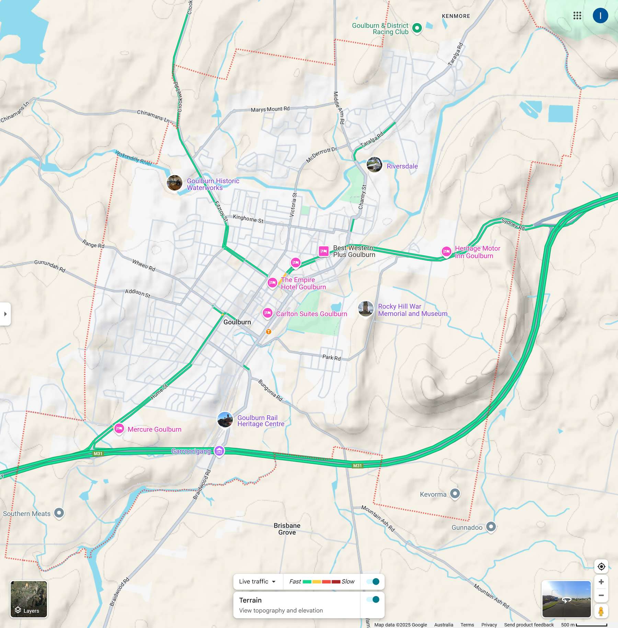Click the unlabeled hotel pin on Sydney Rd

pos(296,263)
